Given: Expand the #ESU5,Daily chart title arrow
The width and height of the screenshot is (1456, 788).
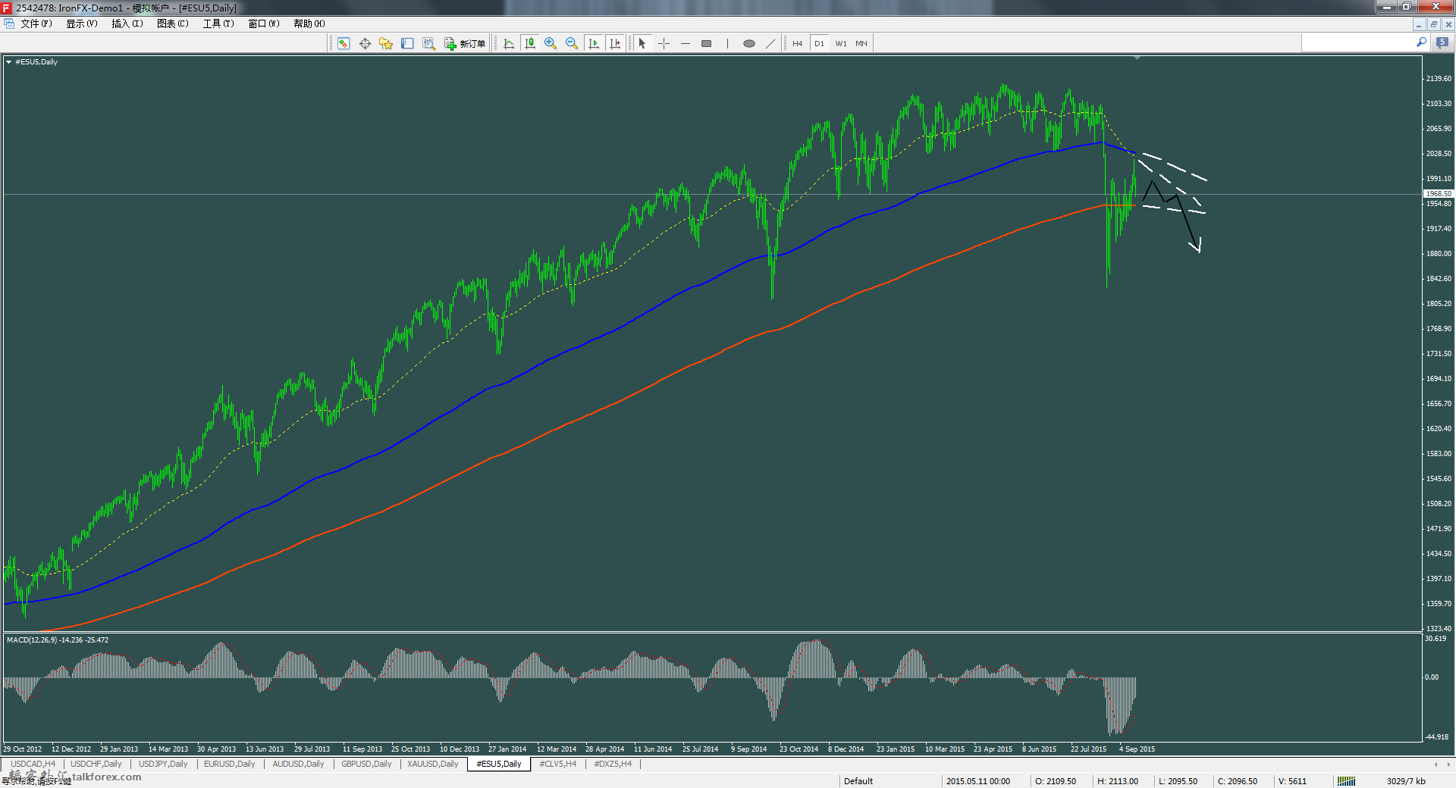Looking at the screenshot, I should 8,62.
